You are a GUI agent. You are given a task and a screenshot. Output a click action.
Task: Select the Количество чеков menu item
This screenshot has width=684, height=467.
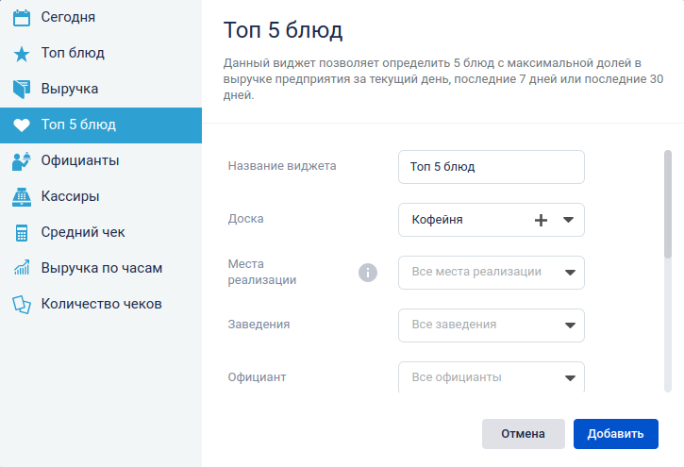pyautogui.click(x=101, y=304)
